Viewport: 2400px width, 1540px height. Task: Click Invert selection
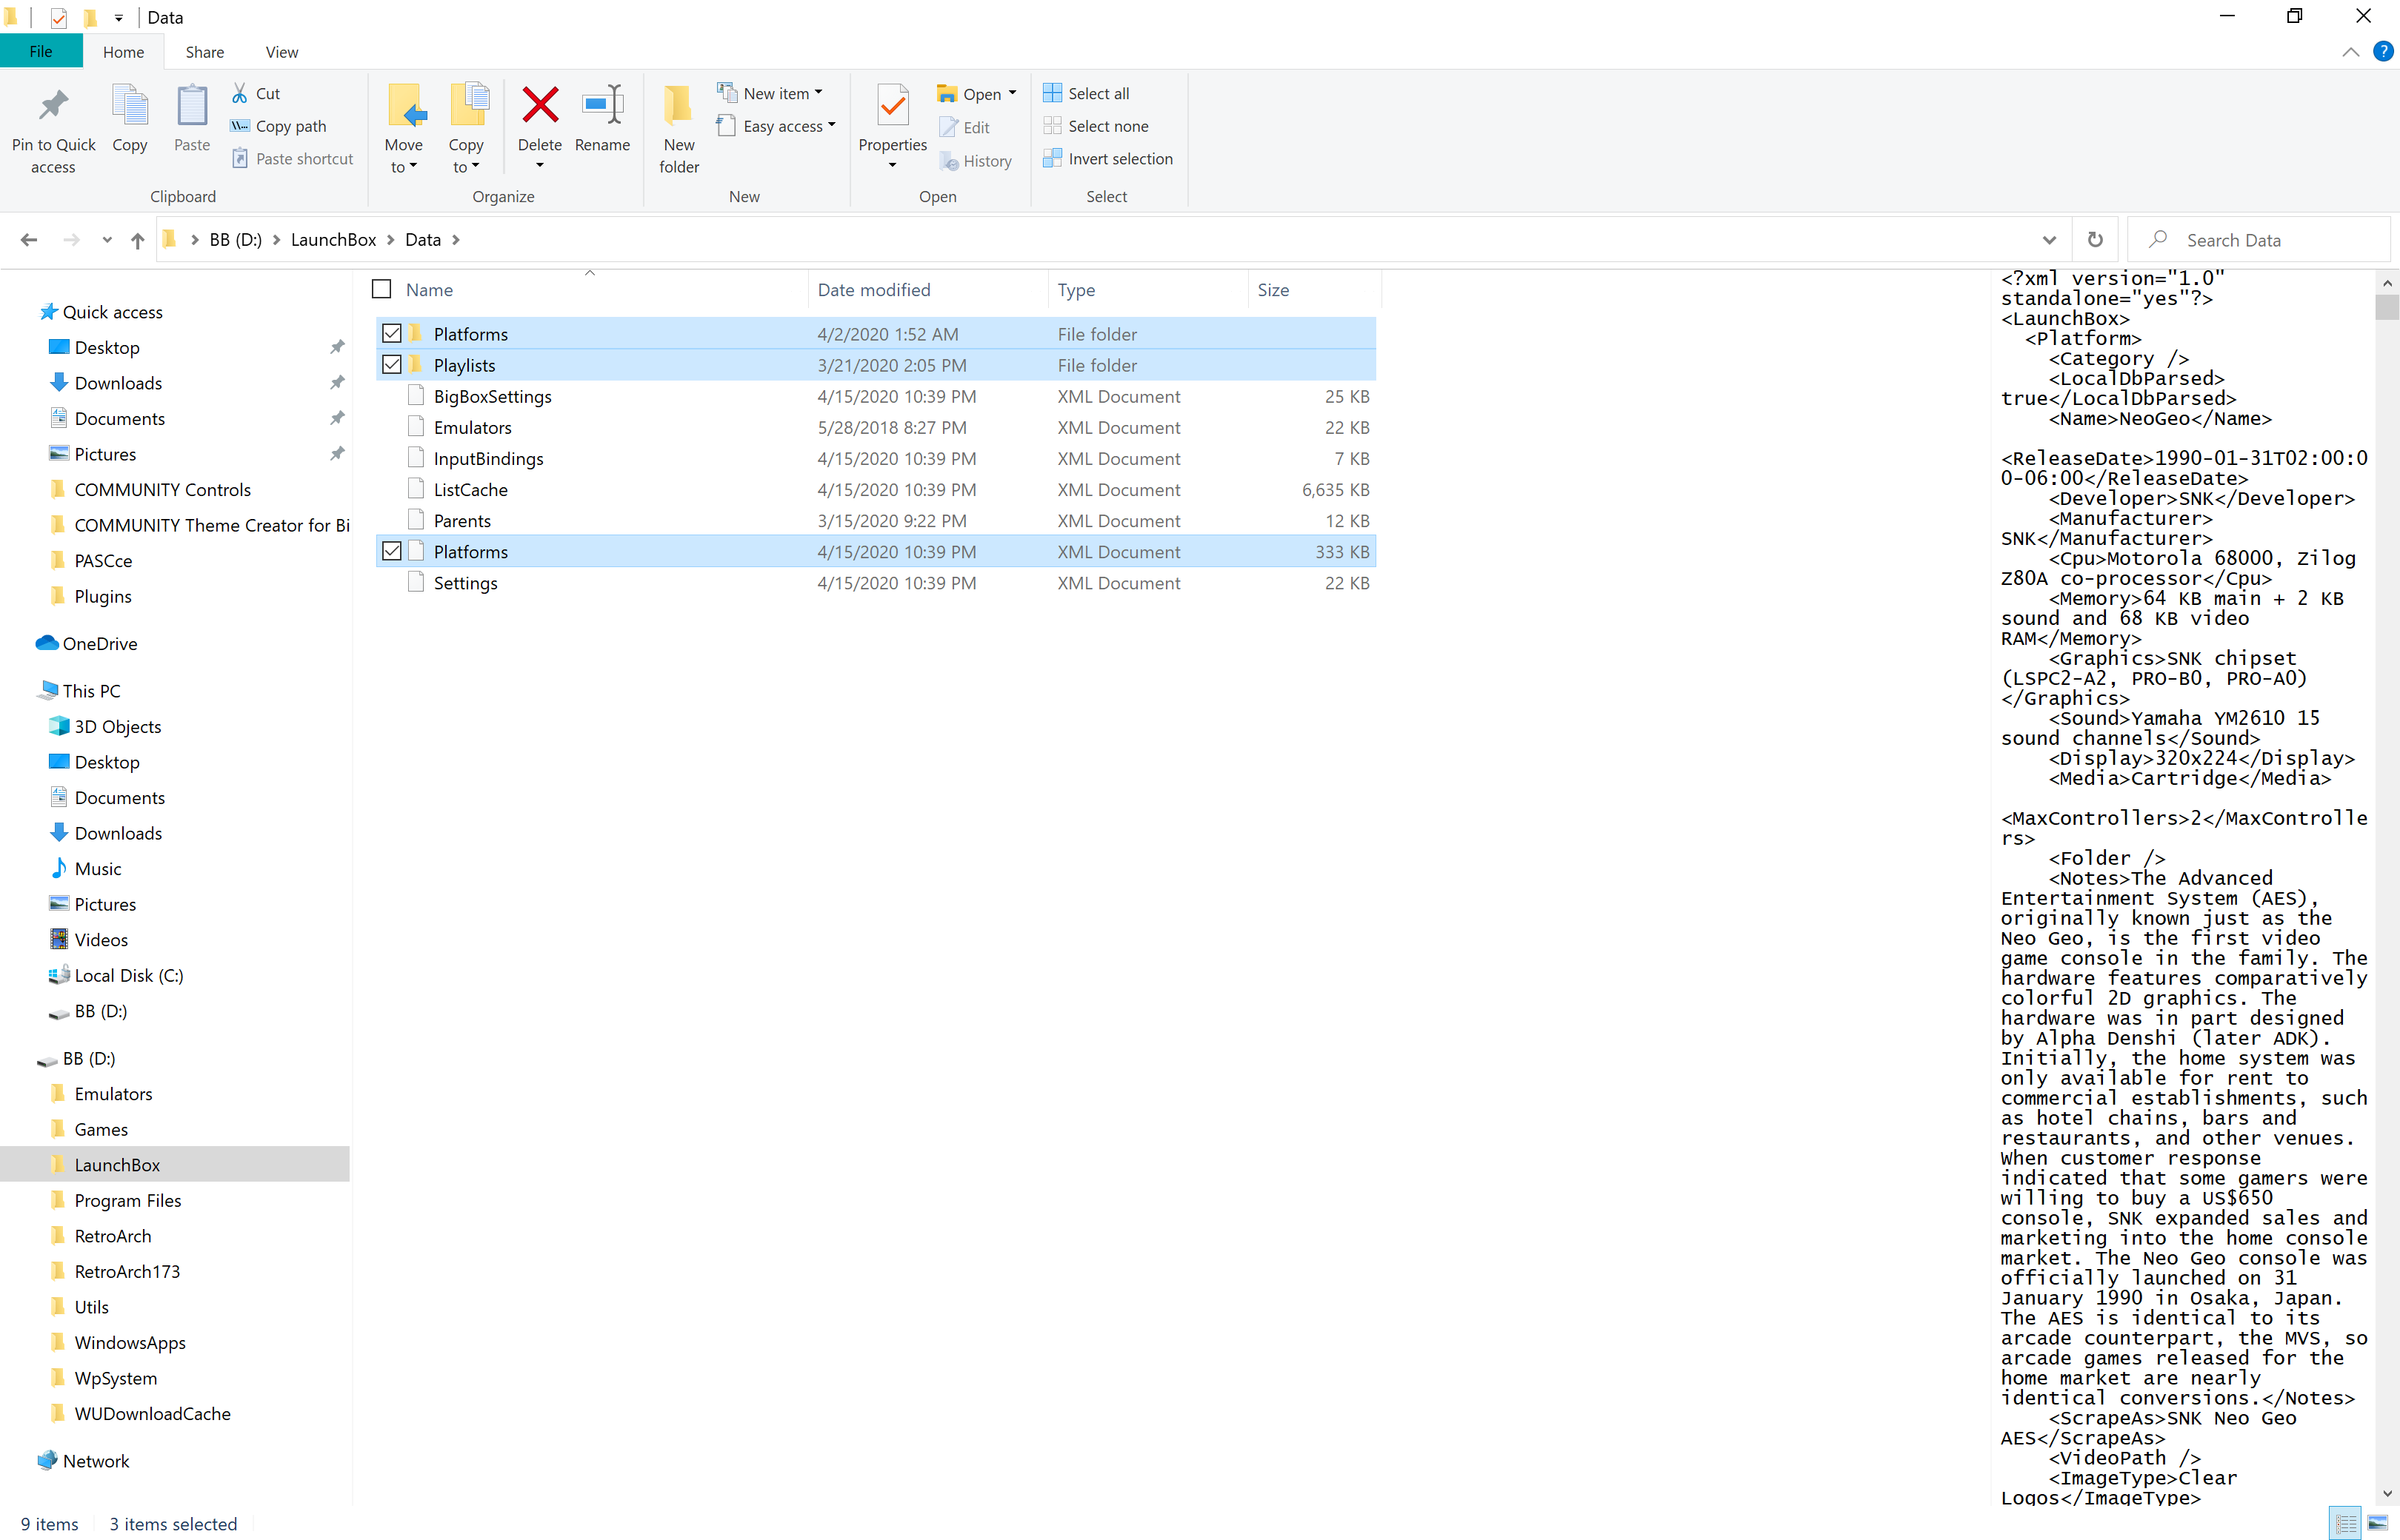[x=1107, y=159]
